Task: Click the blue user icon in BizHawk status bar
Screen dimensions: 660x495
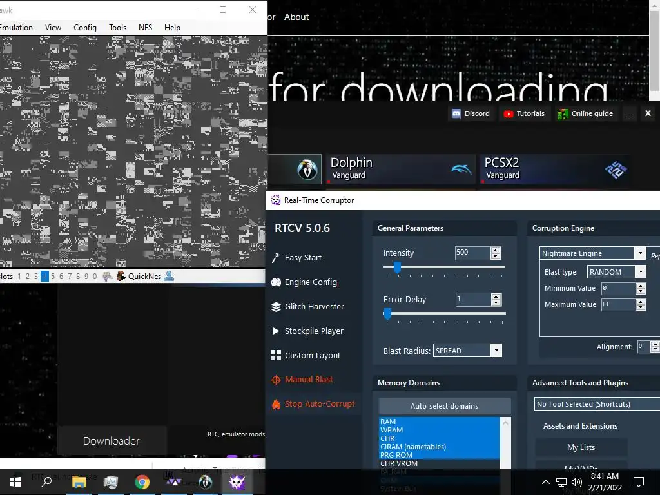Action: [x=169, y=276]
